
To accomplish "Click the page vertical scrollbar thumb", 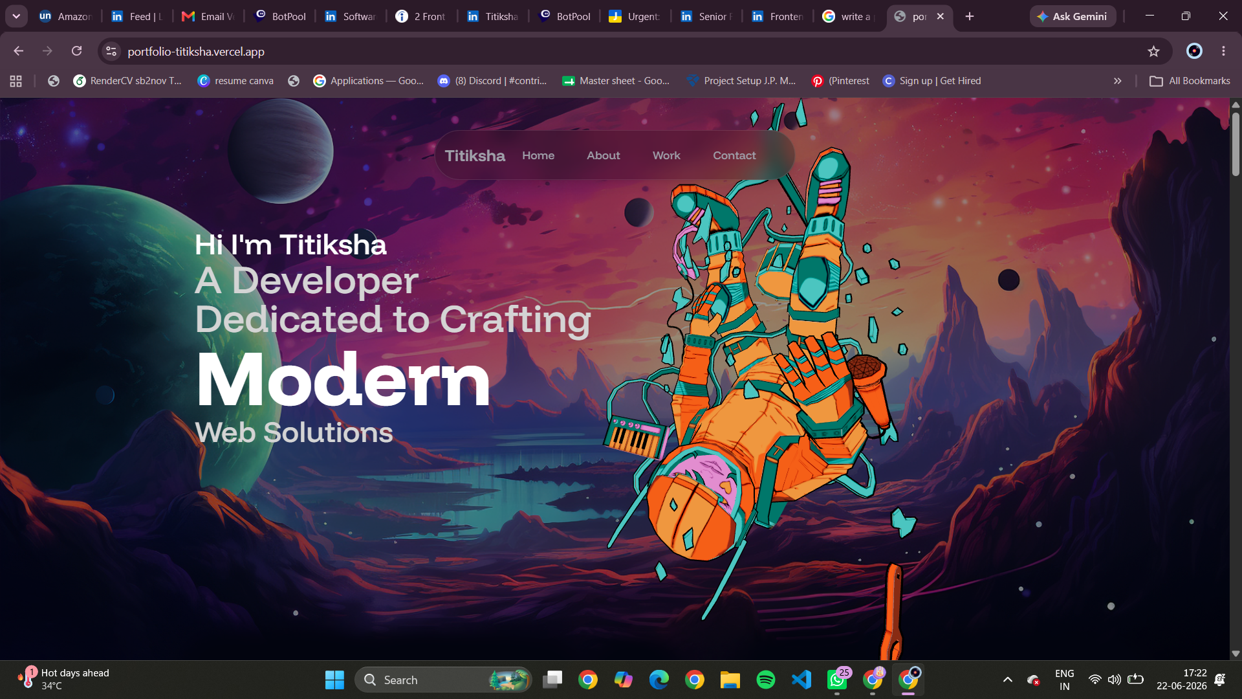I will coord(1236,144).
